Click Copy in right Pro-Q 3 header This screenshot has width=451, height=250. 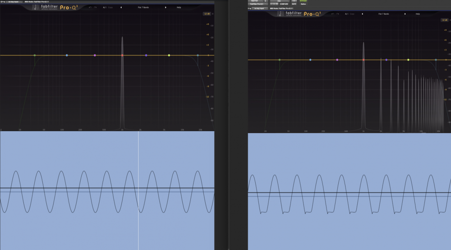(352, 14)
